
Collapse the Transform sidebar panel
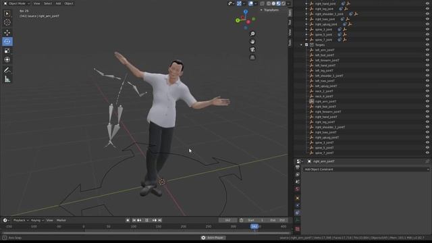click(x=261, y=10)
